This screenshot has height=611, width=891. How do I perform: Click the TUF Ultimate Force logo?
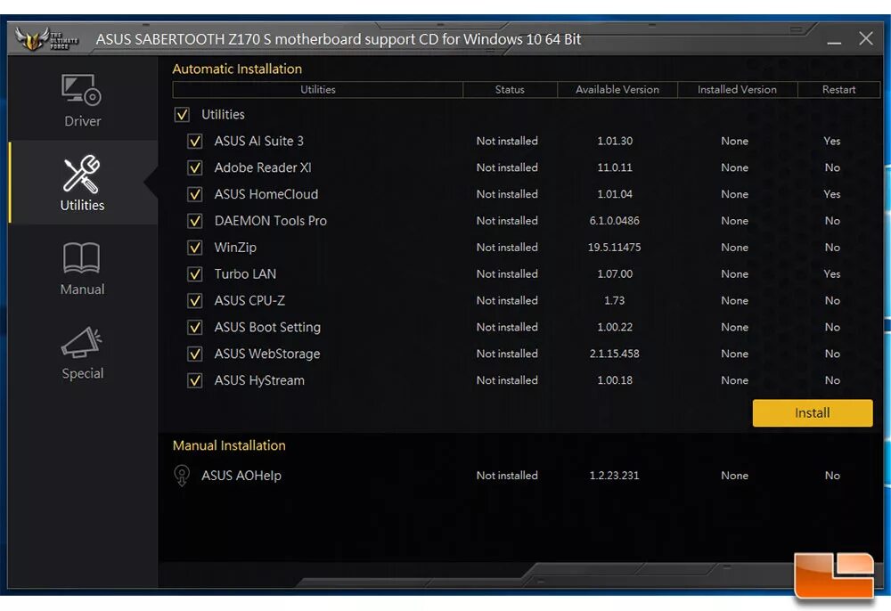click(x=46, y=38)
